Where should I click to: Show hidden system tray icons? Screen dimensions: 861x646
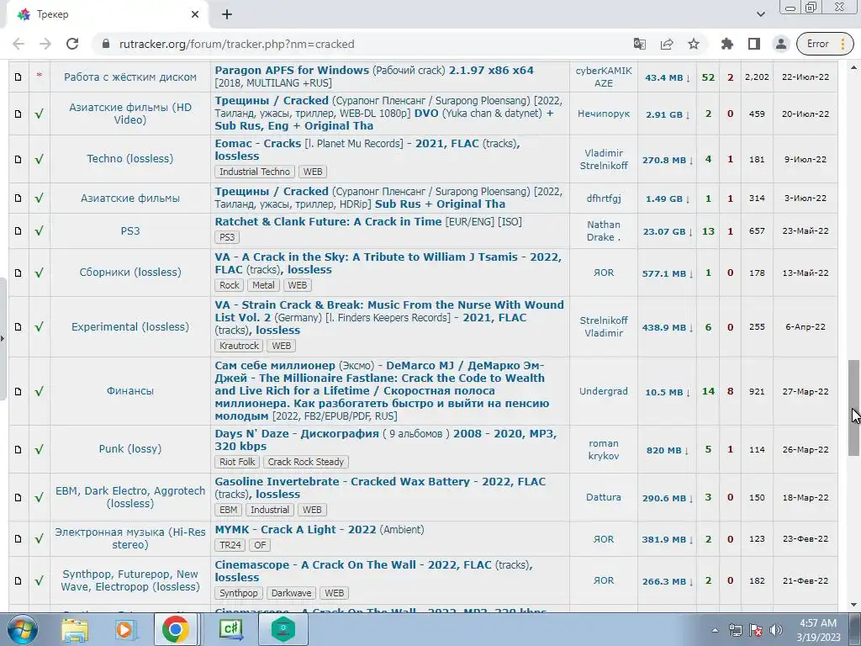click(715, 630)
